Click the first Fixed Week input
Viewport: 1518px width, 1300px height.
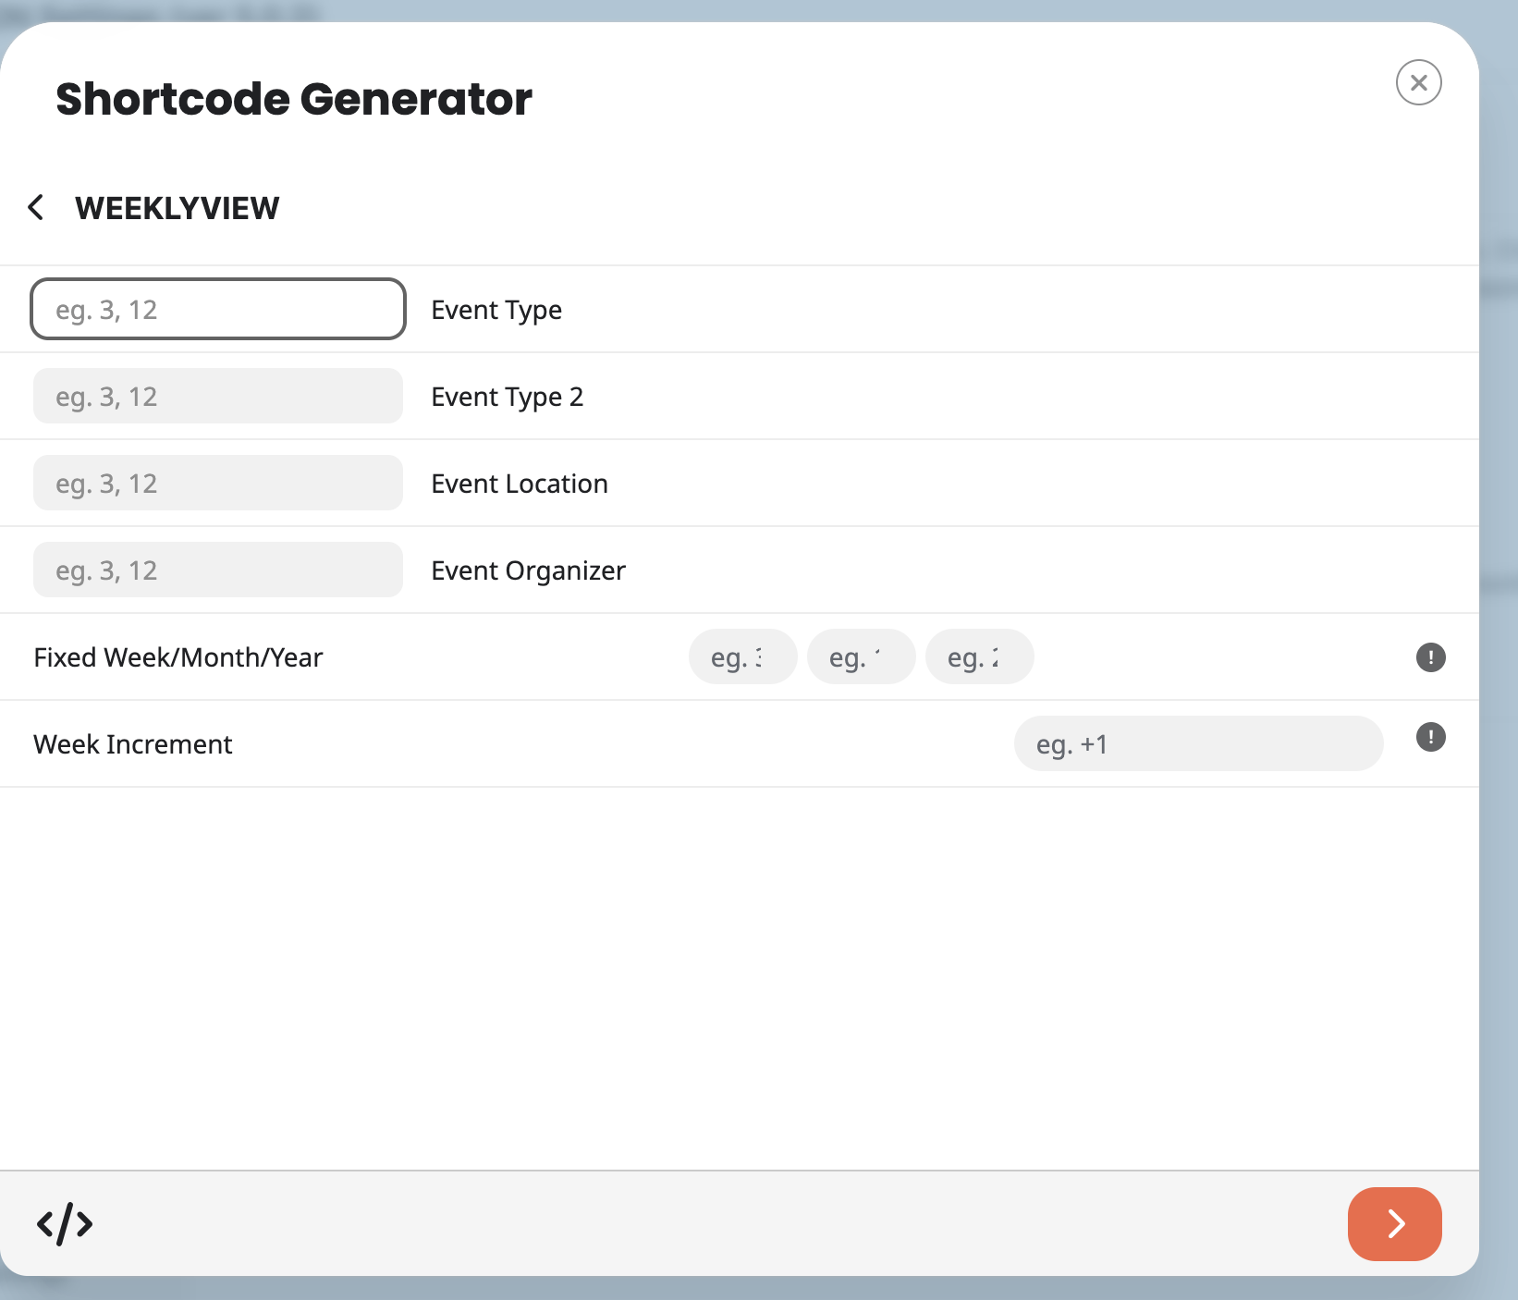pos(742,657)
